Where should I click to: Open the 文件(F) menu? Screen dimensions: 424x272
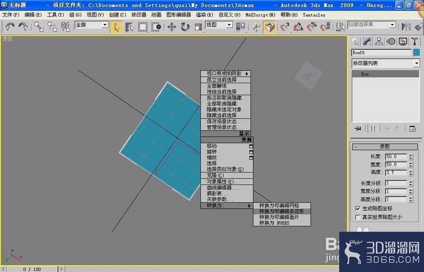[11, 15]
